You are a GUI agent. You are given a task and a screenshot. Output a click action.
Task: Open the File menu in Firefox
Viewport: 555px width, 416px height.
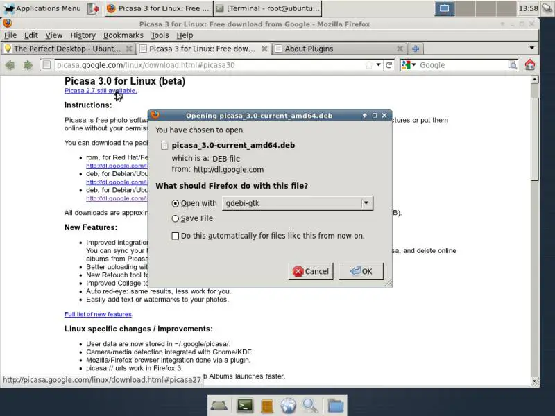pyautogui.click(x=10, y=35)
